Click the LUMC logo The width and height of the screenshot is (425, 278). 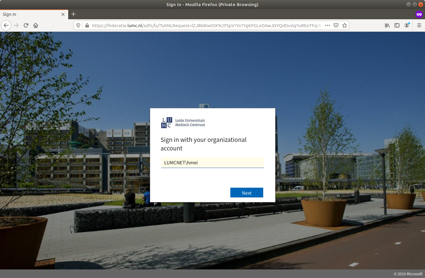(x=183, y=123)
